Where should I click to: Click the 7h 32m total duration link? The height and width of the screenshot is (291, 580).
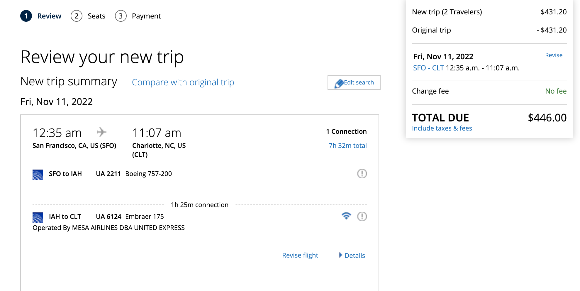pyautogui.click(x=347, y=145)
